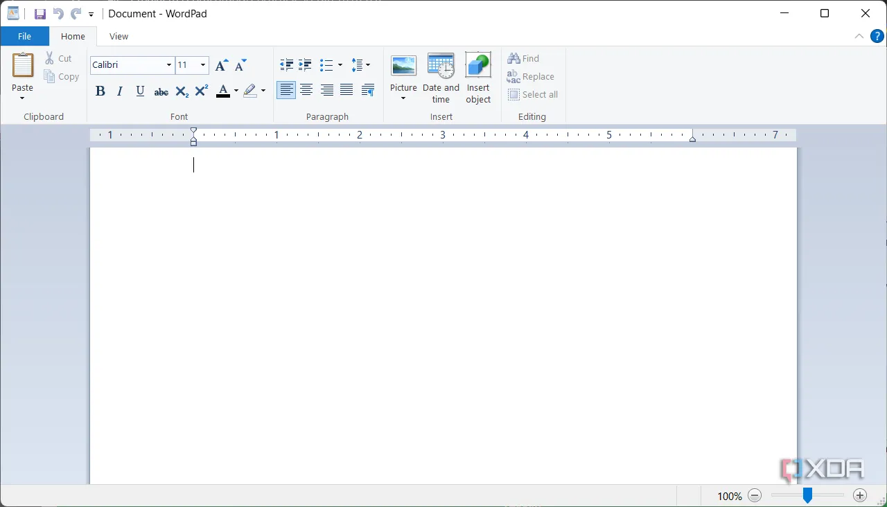Expand the Picture dropdown arrow
887x507 pixels.
click(403, 98)
